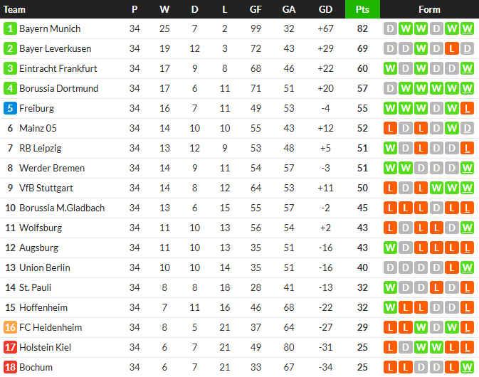This screenshot has height=377, width=479.
Task: Click Holstein Kiel's grey D form badge
Action: [x=406, y=348]
